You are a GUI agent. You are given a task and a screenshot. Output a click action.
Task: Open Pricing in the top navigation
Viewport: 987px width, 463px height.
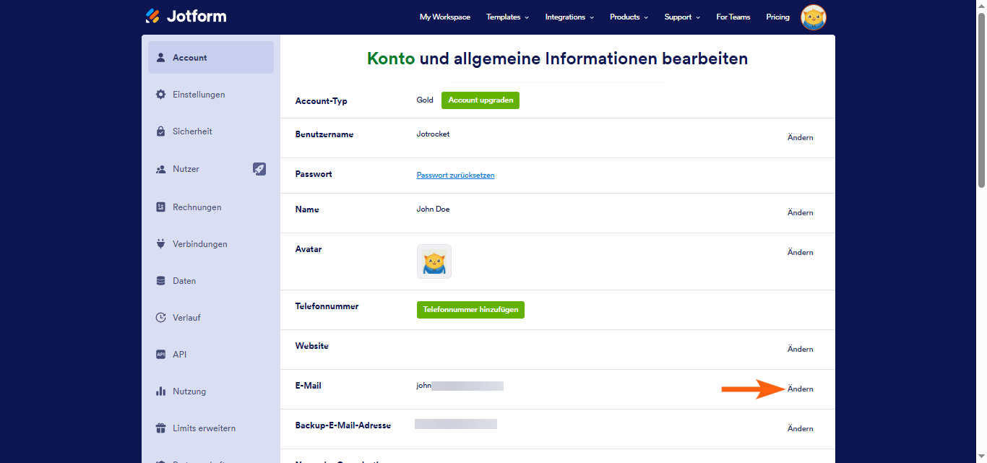pyautogui.click(x=778, y=17)
